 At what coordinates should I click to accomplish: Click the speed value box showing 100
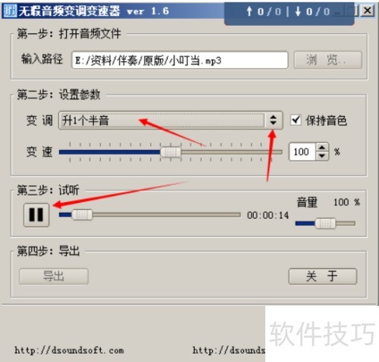click(302, 152)
